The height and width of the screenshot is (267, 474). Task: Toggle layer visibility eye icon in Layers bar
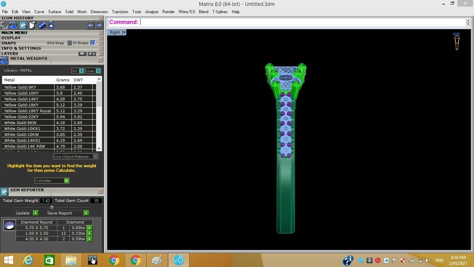92,54
